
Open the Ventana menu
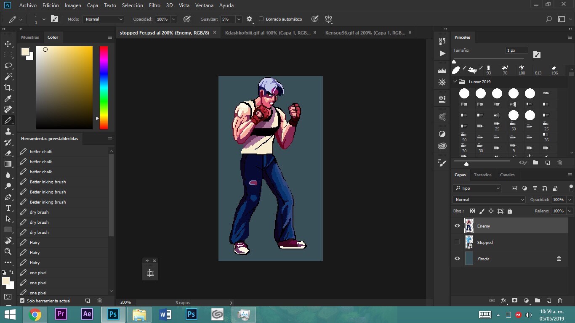[x=205, y=5]
